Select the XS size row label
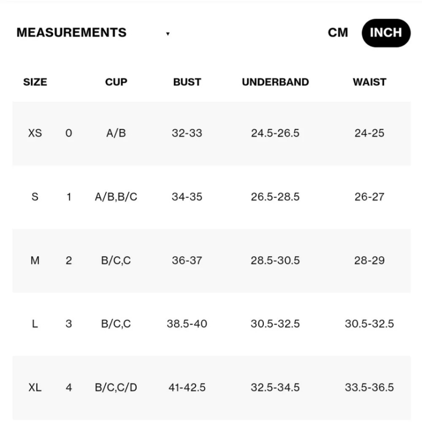Image resolution: width=422 pixels, height=422 pixels. tap(35, 133)
